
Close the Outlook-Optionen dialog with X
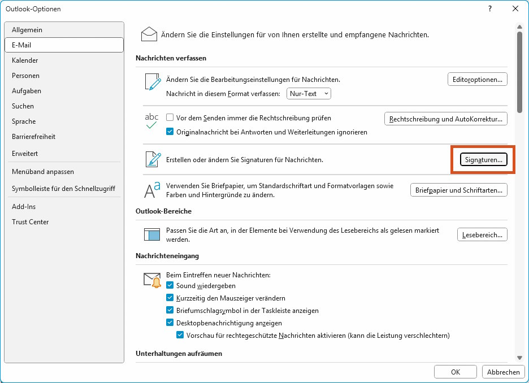(x=515, y=9)
